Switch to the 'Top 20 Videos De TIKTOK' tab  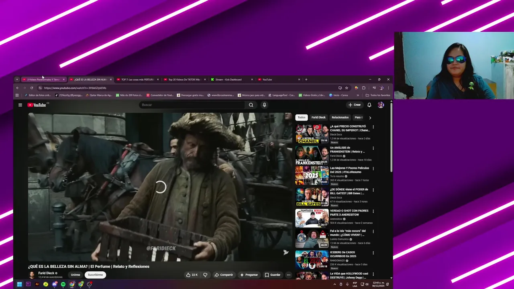pyautogui.click(x=184, y=79)
